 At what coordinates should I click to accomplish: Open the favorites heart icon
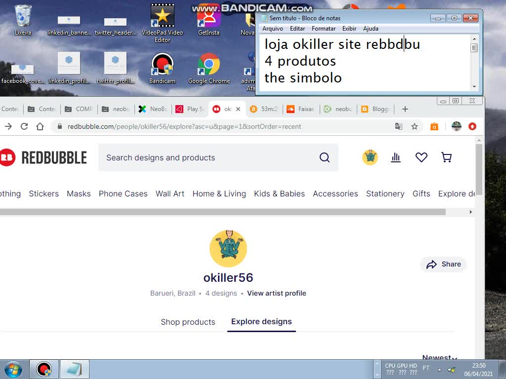tap(421, 157)
